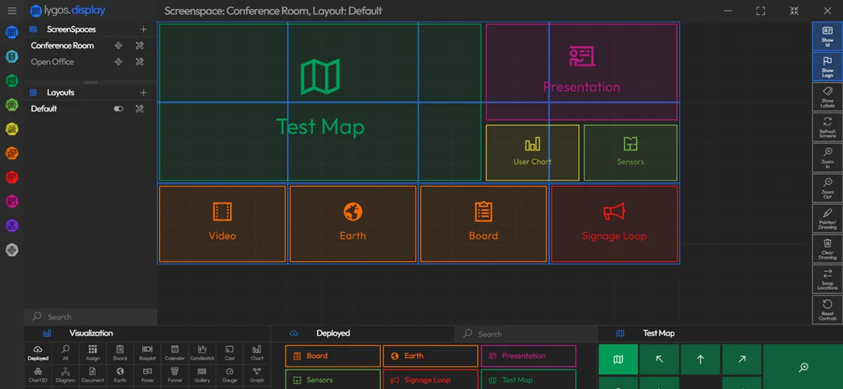843x389 pixels.
Task: Select Chart visualization type
Action: [x=257, y=353]
